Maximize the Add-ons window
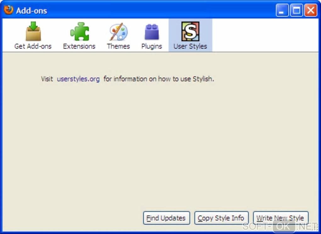The image size is (321, 234). point(296,10)
